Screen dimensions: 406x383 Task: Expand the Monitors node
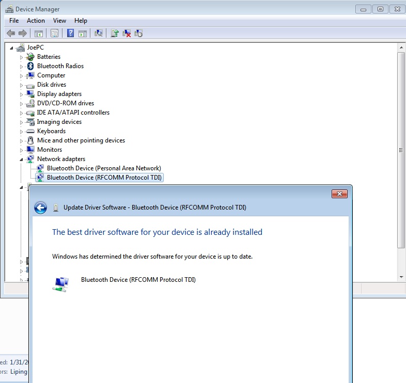[x=21, y=150]
